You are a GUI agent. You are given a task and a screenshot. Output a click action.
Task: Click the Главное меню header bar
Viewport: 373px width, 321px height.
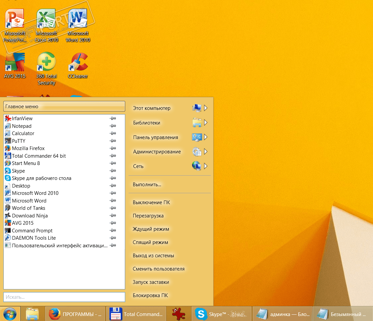point(64,106)
